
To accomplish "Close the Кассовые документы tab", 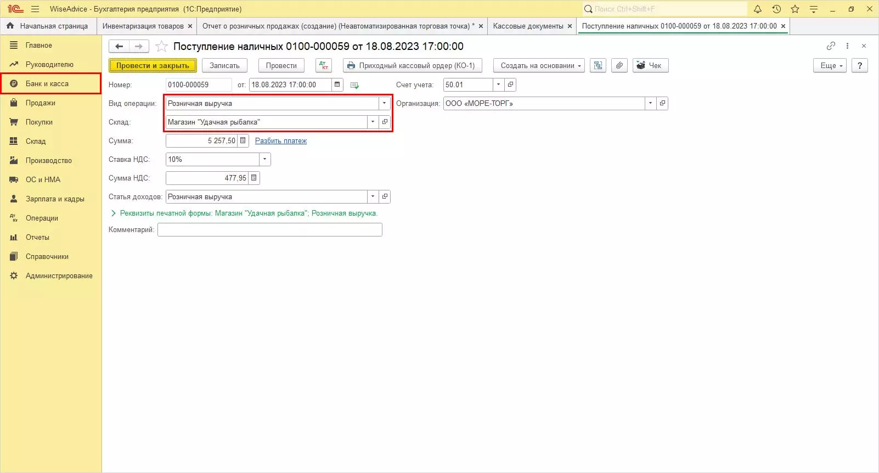I will click(x=570, y=26).
